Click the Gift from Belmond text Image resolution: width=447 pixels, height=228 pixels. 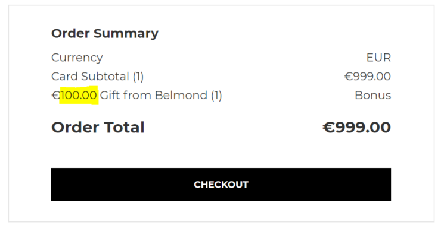pyautogui.click(x=153, y=95)
